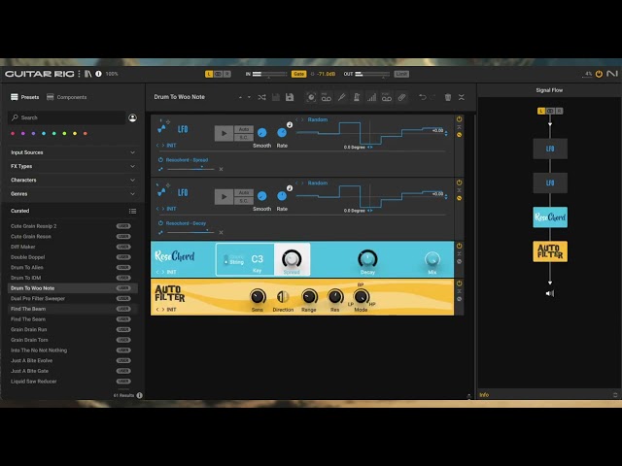Toggle the main power button in header
The height and width of the screenshot is (466, 622).
tap(599, 74)
